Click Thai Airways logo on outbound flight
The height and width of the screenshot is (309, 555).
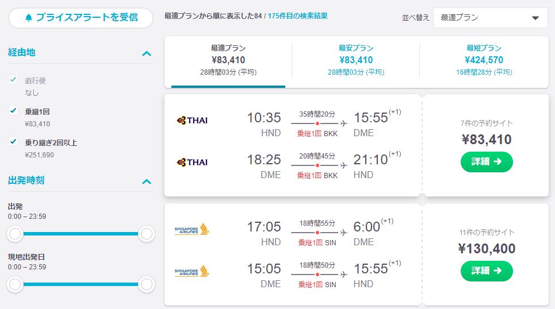[192, 121]
